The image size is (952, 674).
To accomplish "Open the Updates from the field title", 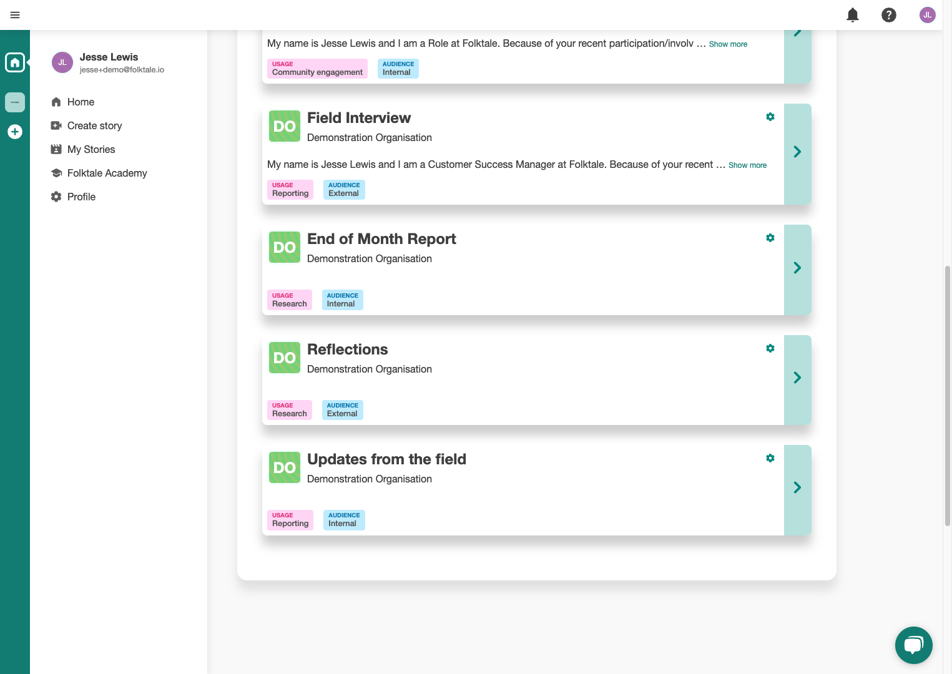I will 386,459.
